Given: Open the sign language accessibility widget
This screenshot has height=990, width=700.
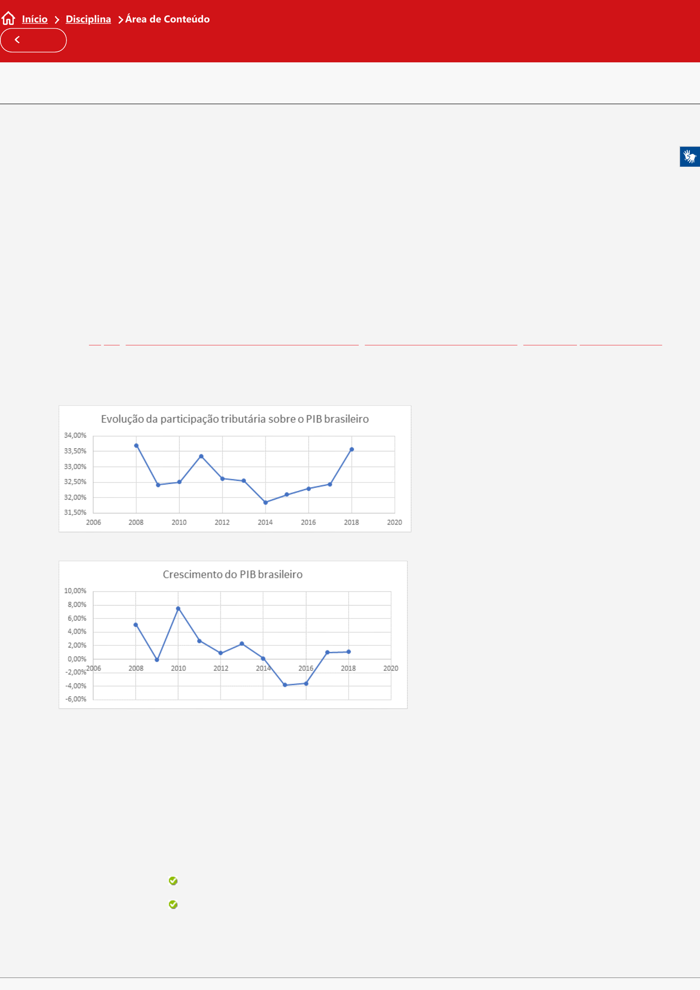Looking at the screenshot, I should point(689,157).
